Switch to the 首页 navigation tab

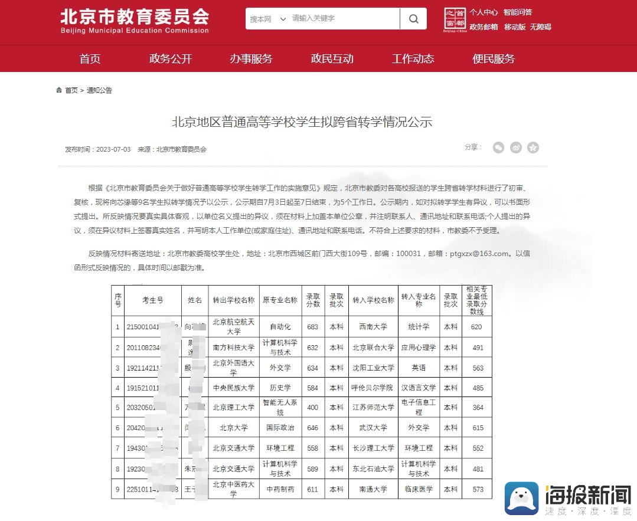tap(90, 59)
